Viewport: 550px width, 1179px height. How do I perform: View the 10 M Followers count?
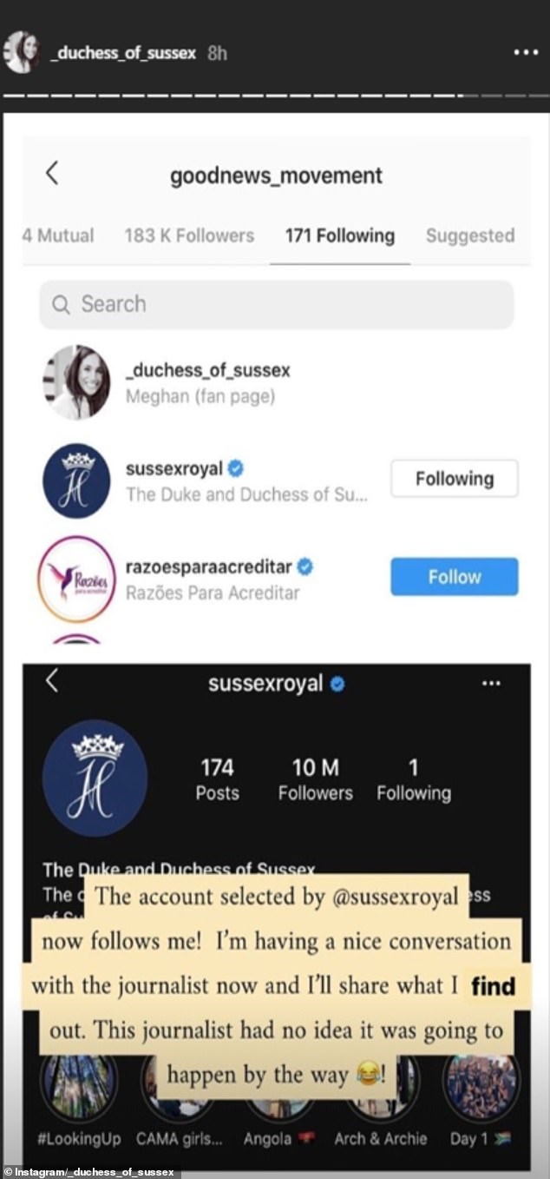(315, 779)
